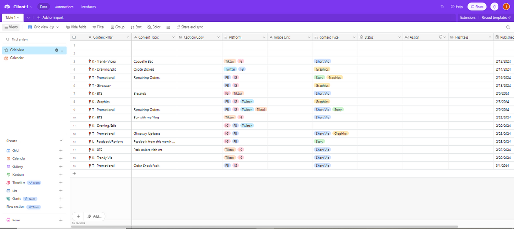Open the Client 1 base name dropdown
This screenshot has height=229, width=514.
pos(23,7)
